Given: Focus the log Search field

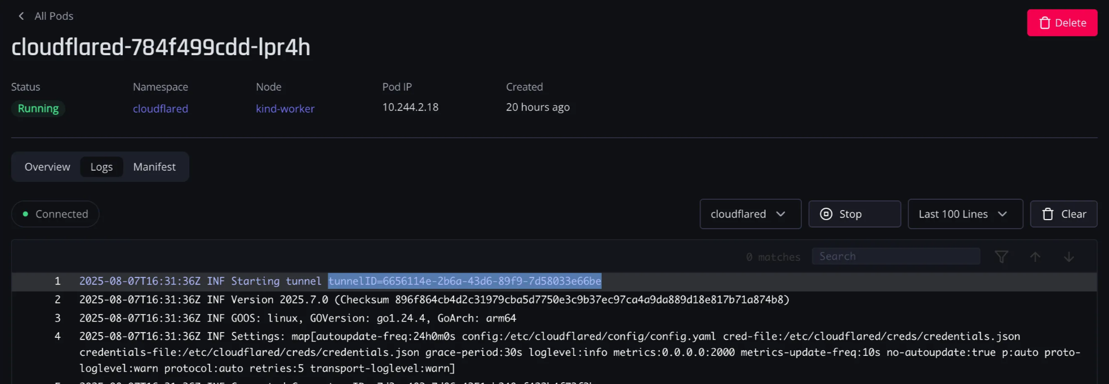Looking at the screenshot, I should (x=895, y=256).
